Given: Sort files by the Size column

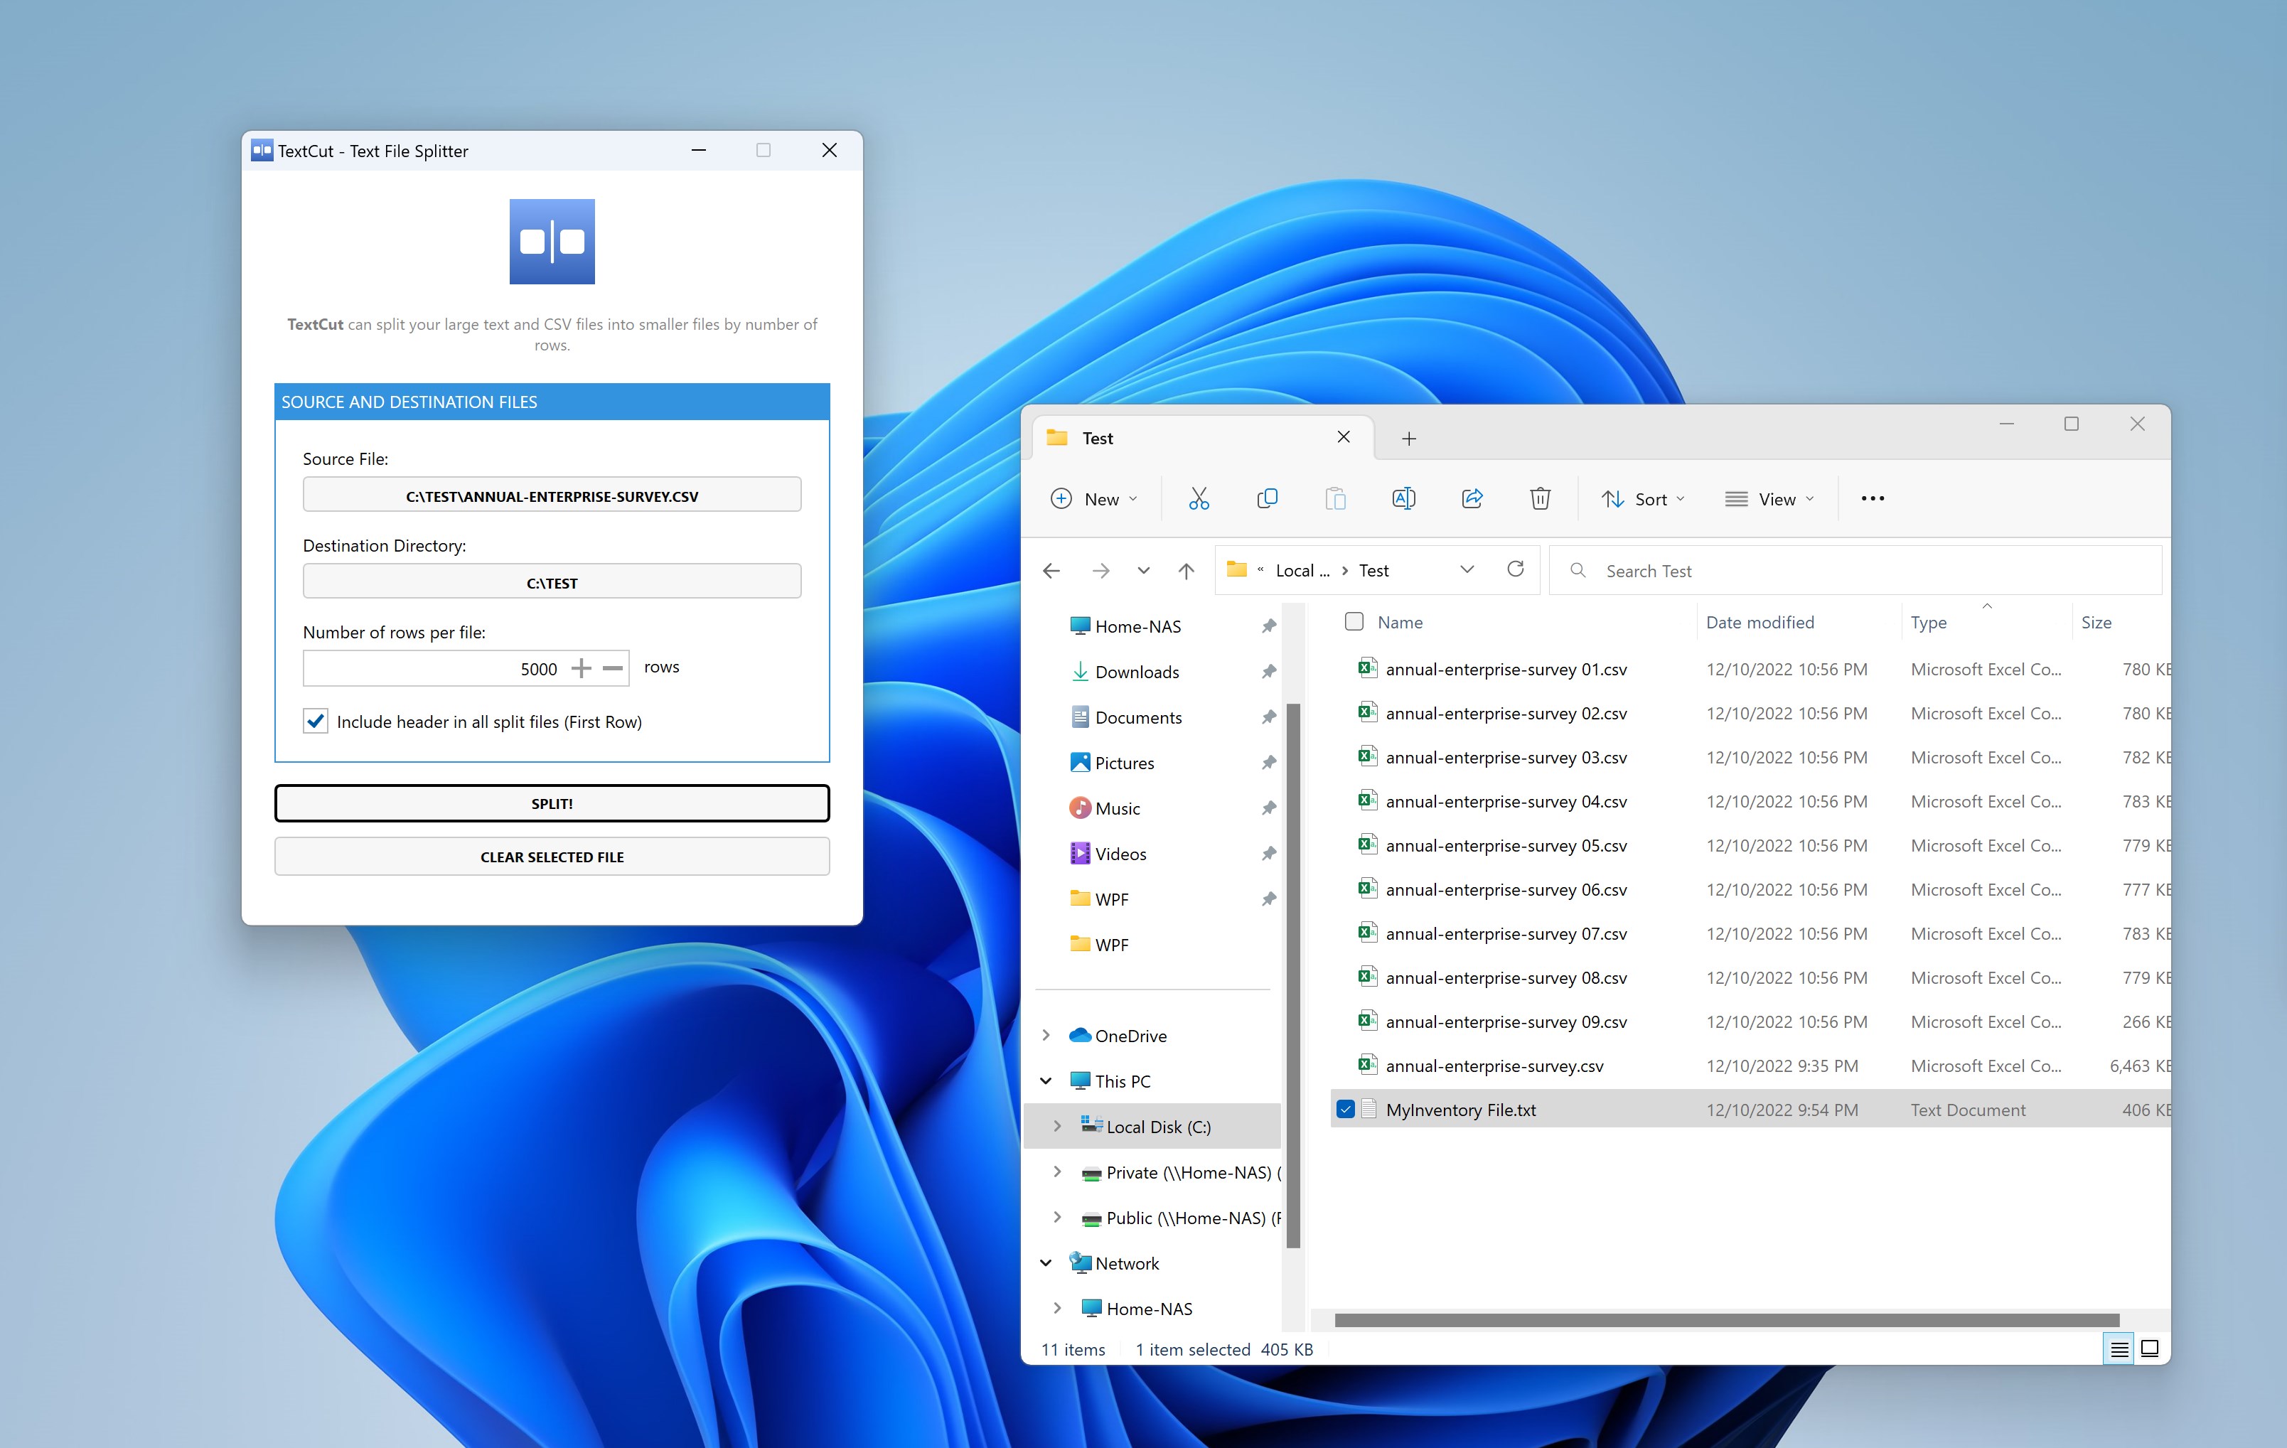Looking at the screenshot, I should click(x=2096, y=623).
